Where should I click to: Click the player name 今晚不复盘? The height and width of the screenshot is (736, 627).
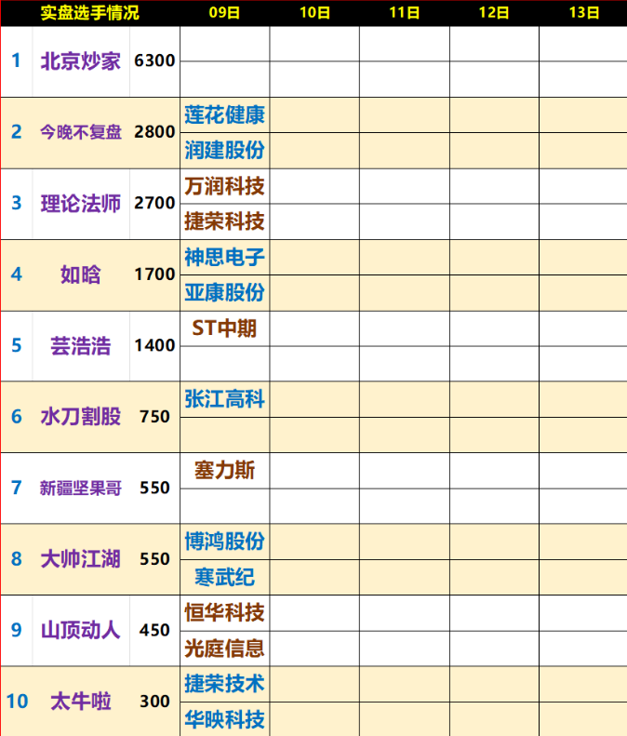pos(81,132)
